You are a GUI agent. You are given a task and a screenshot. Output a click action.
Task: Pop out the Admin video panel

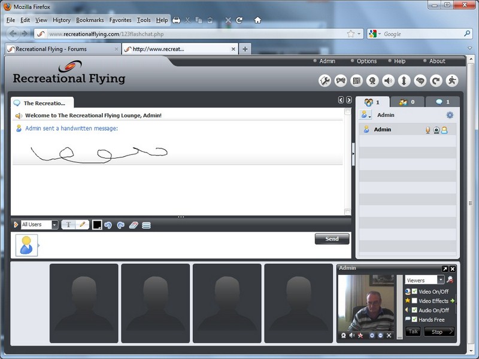click(445, 269)
